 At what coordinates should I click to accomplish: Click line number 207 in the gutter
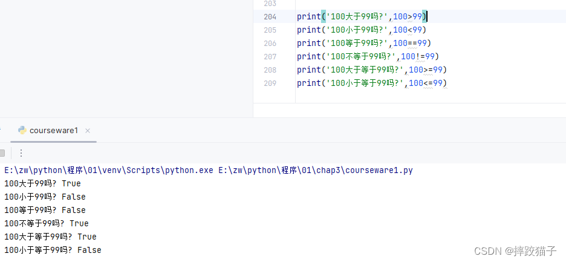(270, 57)
